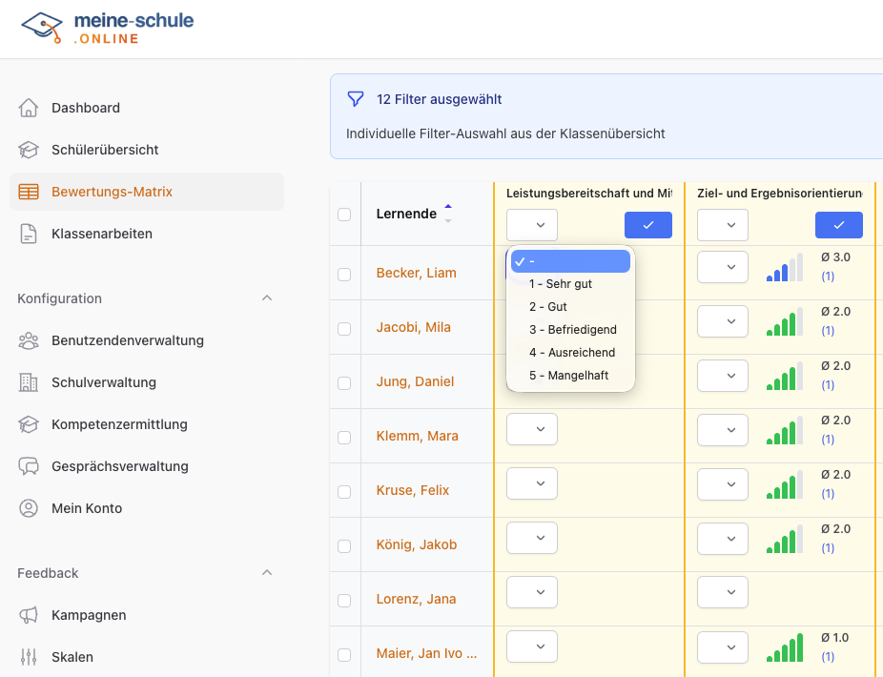Collapse the Konfiguration section
Image resolution: width=883 pixels, height=677 pixels.
pos(268,298)
